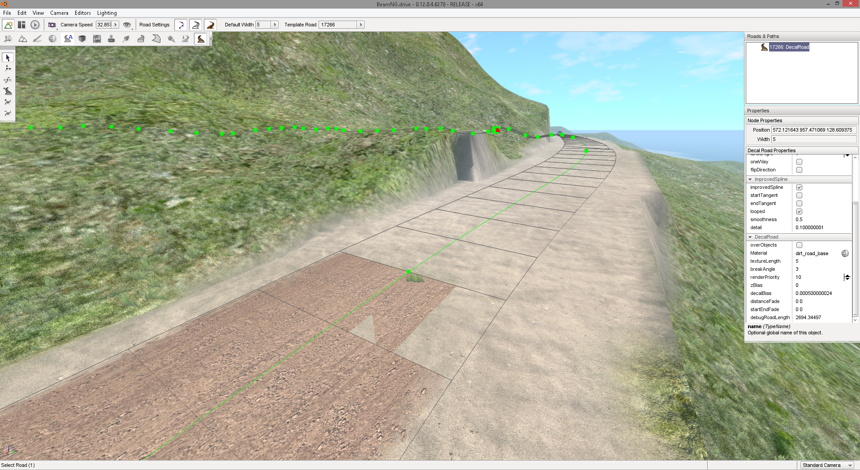Click the camera type icon
The height and width of the screenshot is (470, 860).
tap(52, 25)
